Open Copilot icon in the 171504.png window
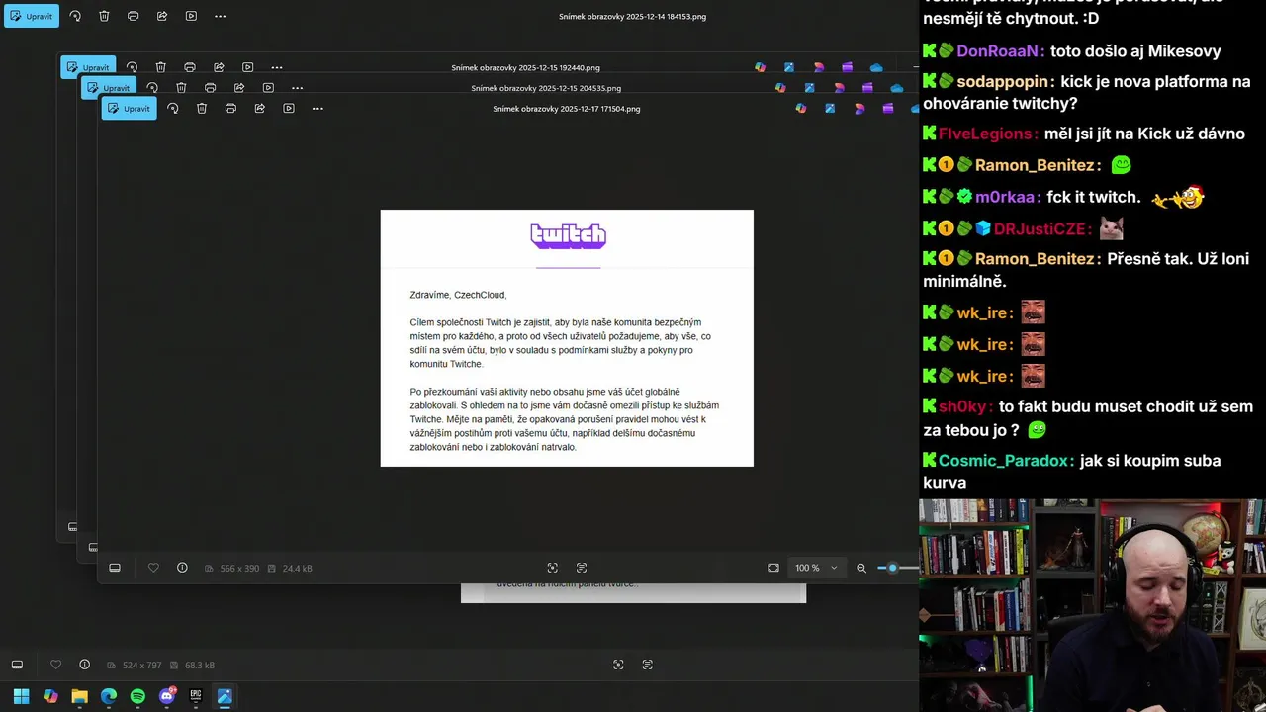The width and height of the screenshot is (1266, 712). tap(801, 108)
